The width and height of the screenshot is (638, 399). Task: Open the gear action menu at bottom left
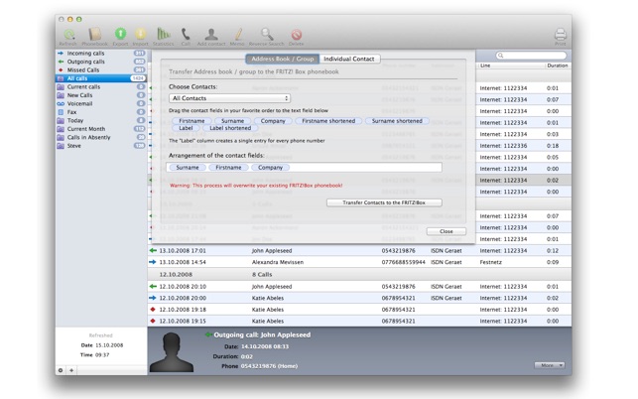point(61,370)
